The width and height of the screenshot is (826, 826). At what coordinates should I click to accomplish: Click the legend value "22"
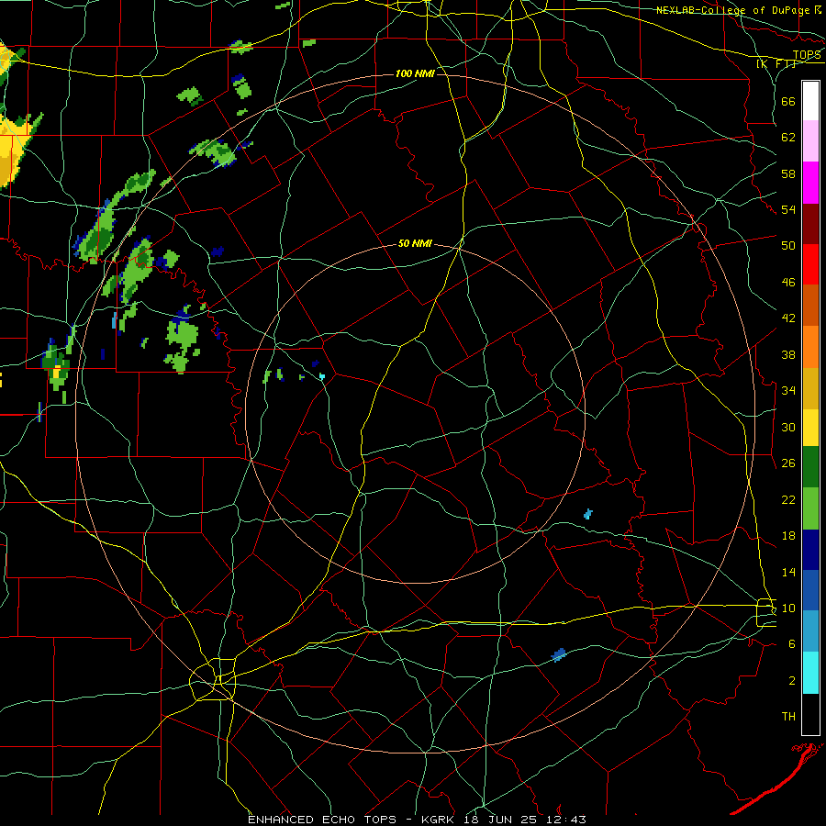tap(788, 499)
